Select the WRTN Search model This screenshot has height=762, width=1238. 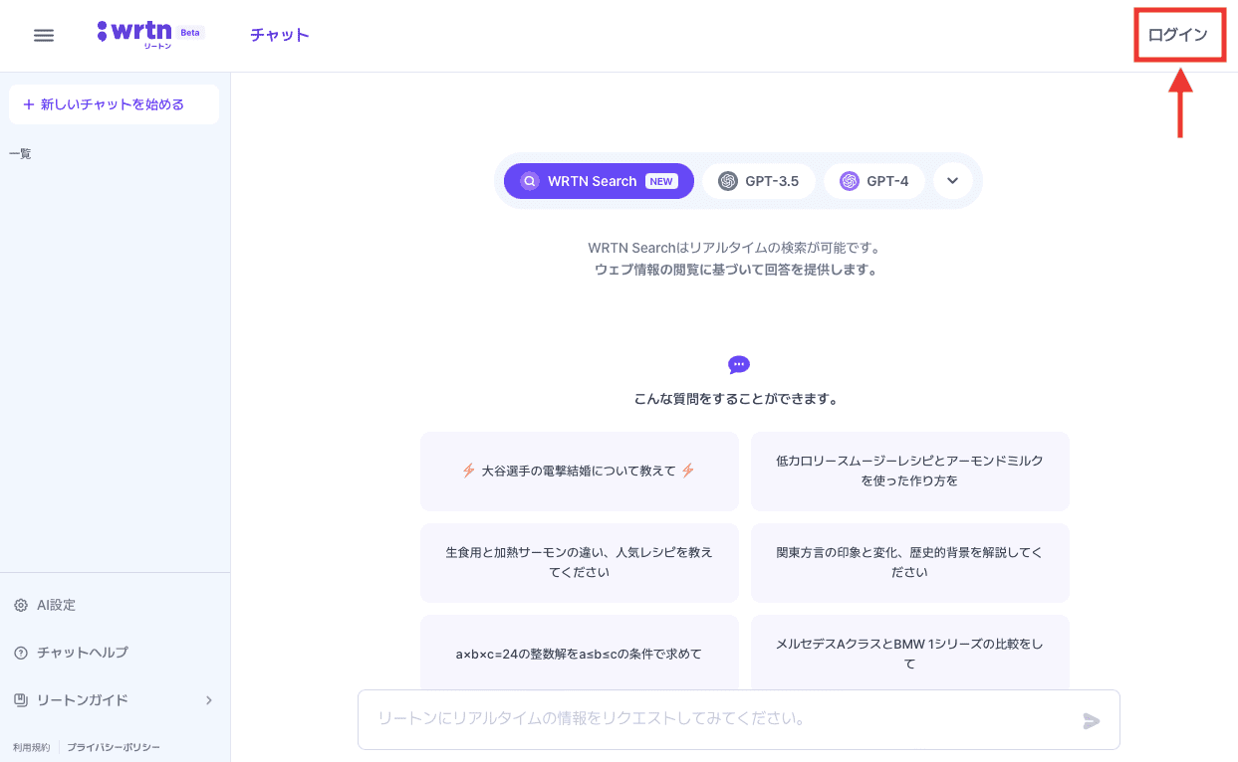(x=599, y=181)
